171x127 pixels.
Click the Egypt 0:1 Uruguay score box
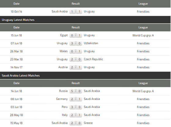click(76, 35)
